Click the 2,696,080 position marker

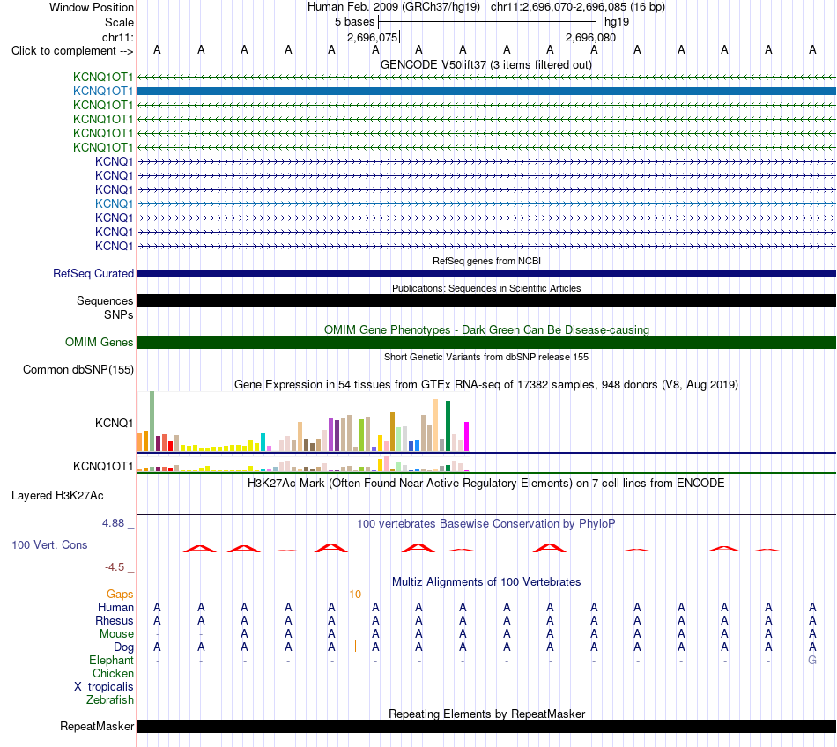591,37
